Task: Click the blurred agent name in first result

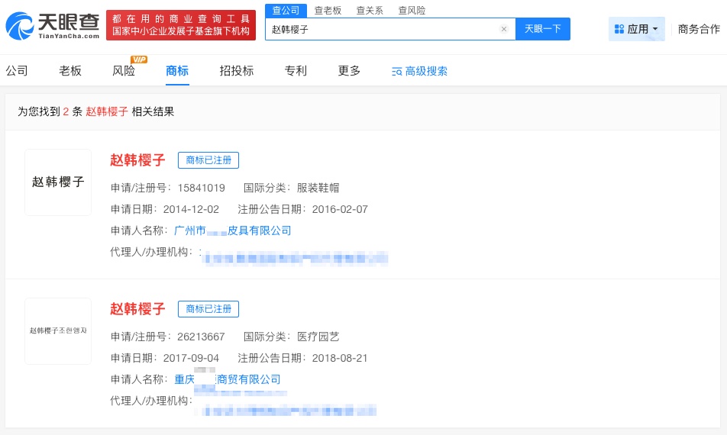Action: tap(296, 259)
